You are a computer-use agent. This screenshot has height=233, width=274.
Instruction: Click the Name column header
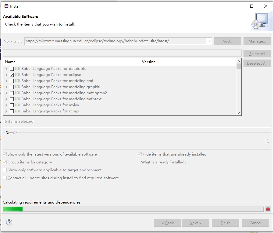click(x=72, y=62)
